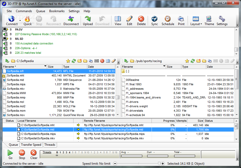Open the Site menu
This screenshot has width=241, height=168.
click(9, 11)
